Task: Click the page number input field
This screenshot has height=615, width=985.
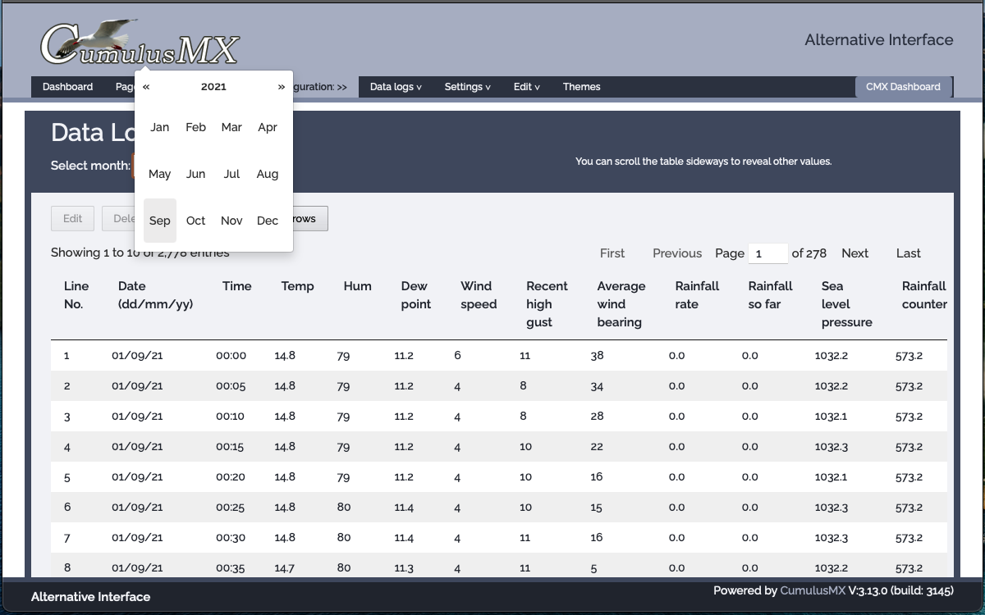Action: pos(767,253)
